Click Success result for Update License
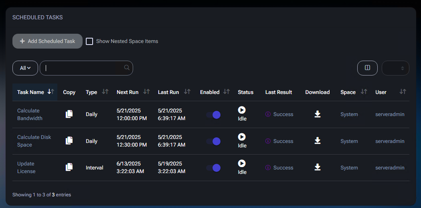The image size is (421, 208). [x=283, y=167]
